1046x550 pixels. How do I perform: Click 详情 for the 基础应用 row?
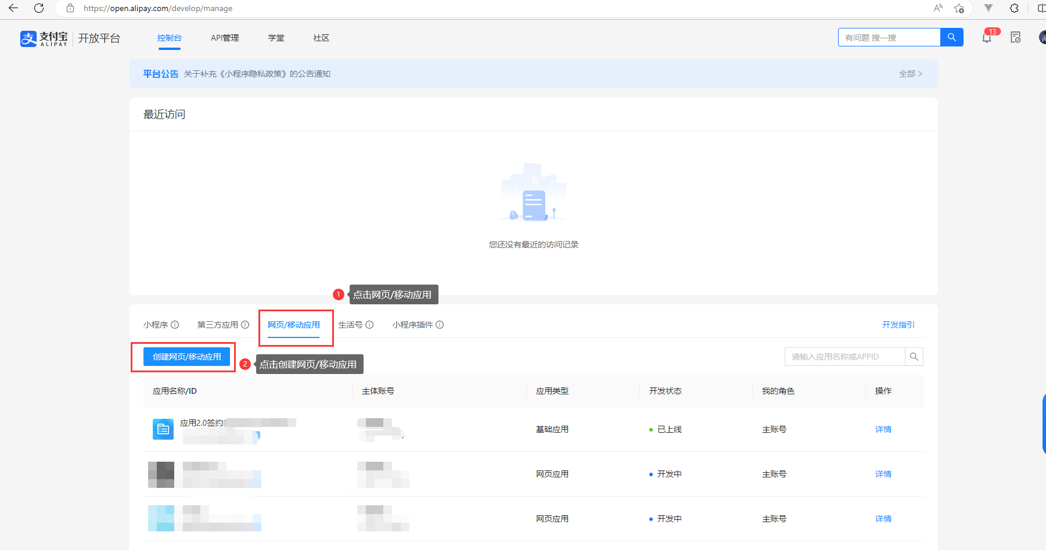(883, 429)
